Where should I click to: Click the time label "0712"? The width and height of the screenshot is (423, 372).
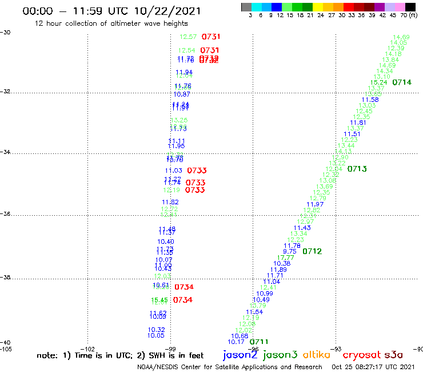(x=312, y=251)
